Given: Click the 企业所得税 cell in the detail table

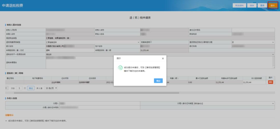Looking at the screenshot, I should pos(65,82).
